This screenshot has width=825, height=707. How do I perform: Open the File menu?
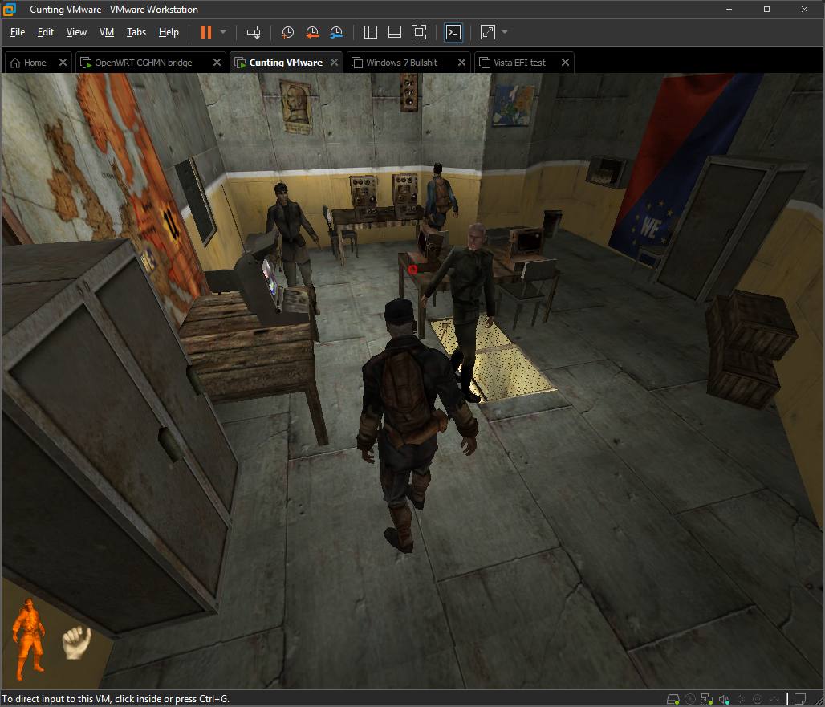click(18, 32)
